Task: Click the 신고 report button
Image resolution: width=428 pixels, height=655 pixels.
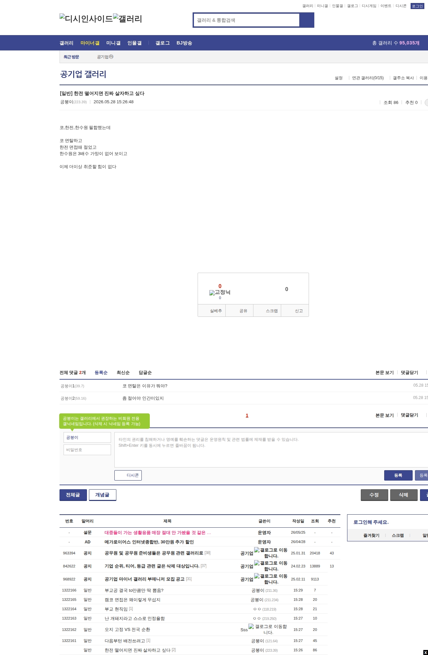Action: pos(295,310)
